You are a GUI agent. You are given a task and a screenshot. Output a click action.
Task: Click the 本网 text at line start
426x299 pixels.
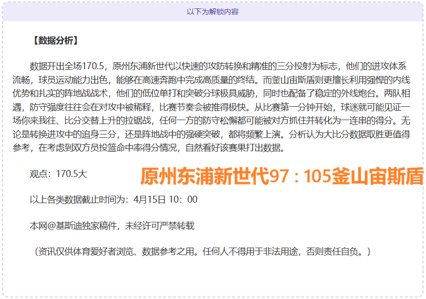[x=36, y=226]
